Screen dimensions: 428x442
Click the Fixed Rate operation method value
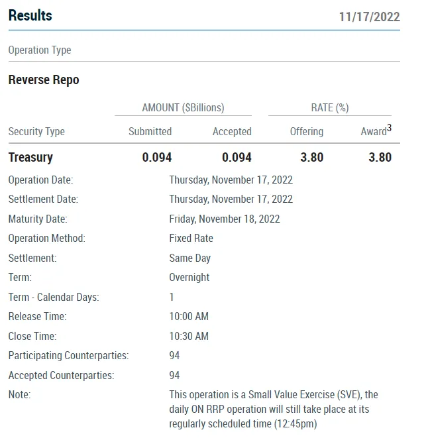pyautogui.click(x=191, y=238)
